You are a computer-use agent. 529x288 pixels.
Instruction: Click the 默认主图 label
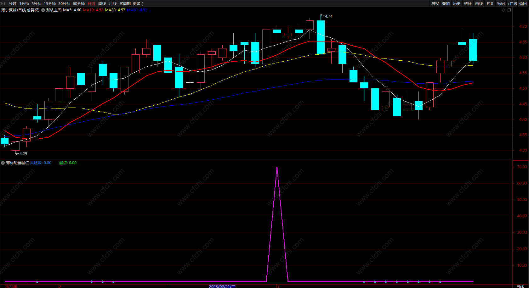click(x=54, y=10)
